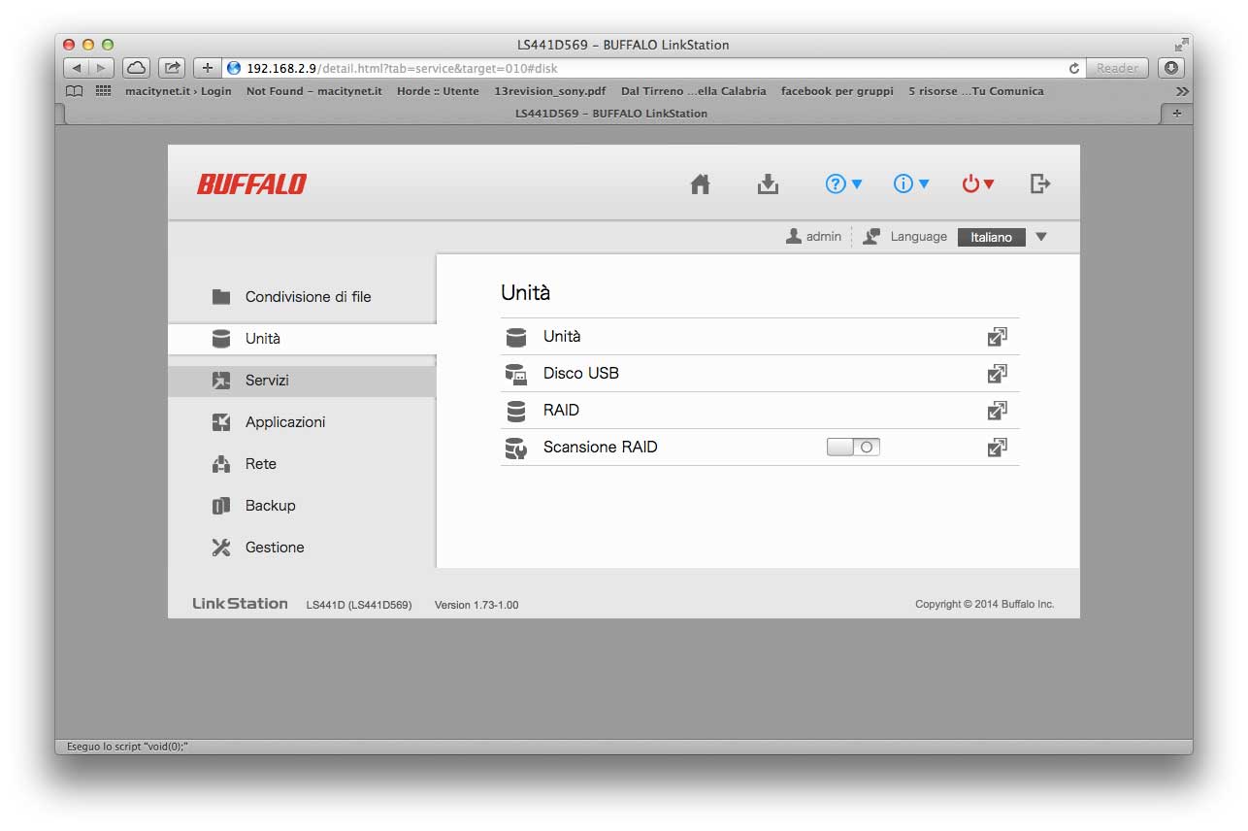Open the bookmarks book icon
Screen dimensions: 1248x831
74,91
